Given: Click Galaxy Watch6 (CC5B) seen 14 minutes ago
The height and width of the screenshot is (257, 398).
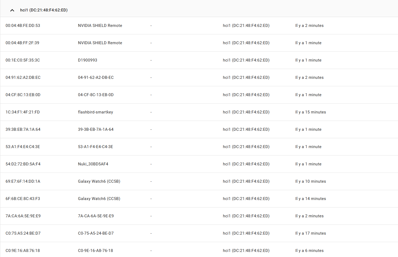Looking at the screenshot, I should coord(99,199).
